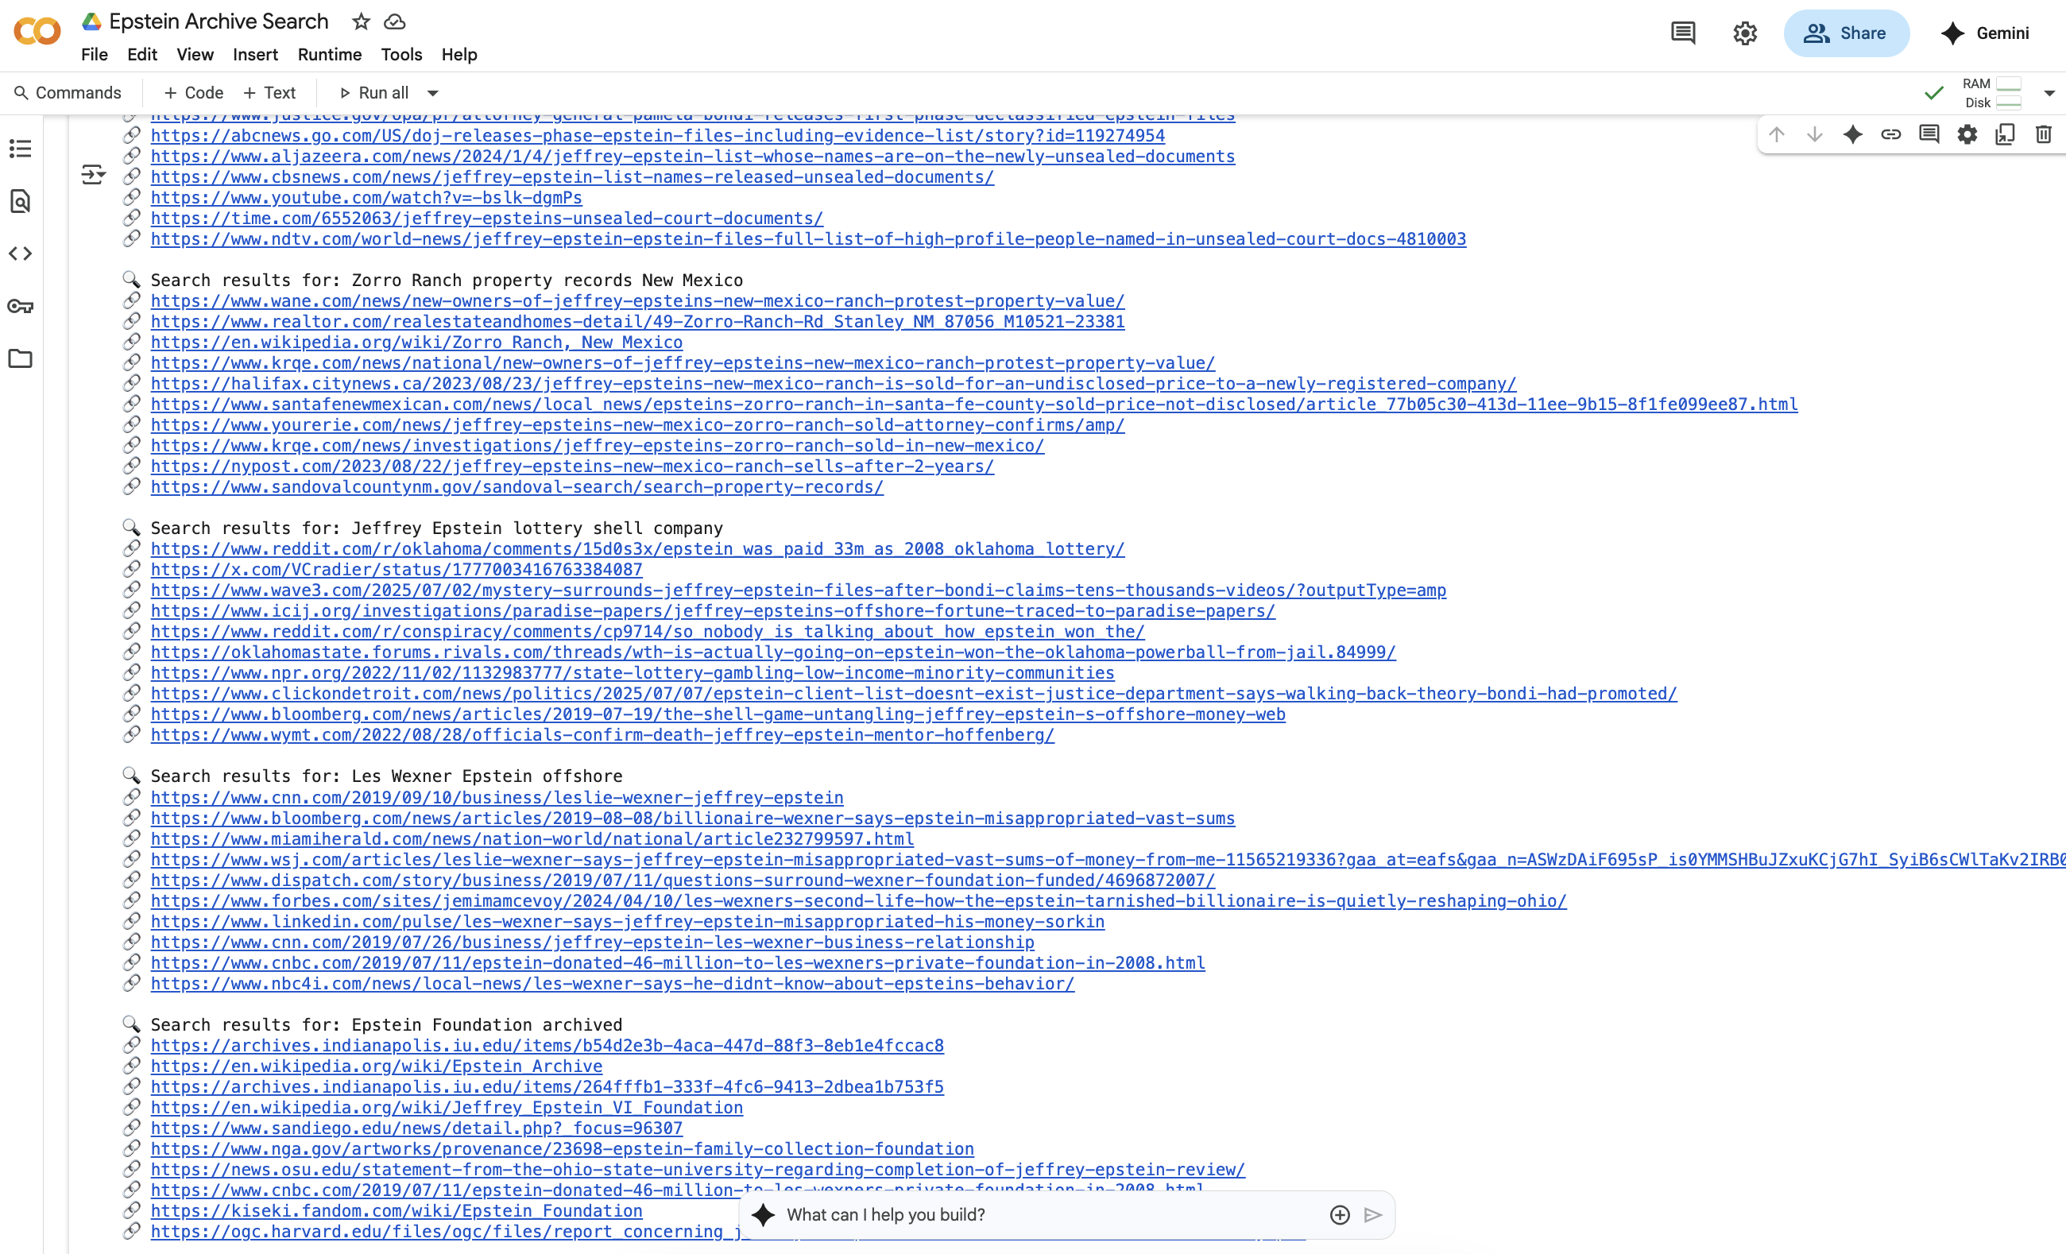Image resolution: width=2066 pixels, height=1254 pixels.
Task: Open the Gemini panel button
Action: click(1985, 33)
